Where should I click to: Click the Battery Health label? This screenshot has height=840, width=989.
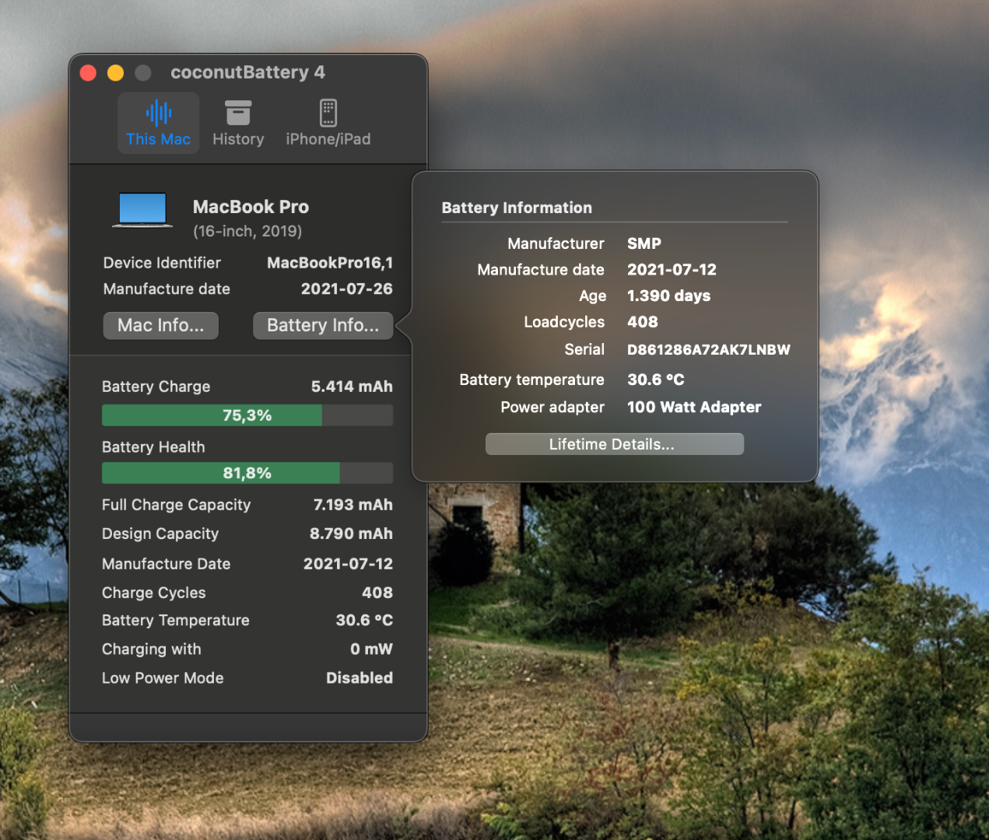[x=153, y=447]
